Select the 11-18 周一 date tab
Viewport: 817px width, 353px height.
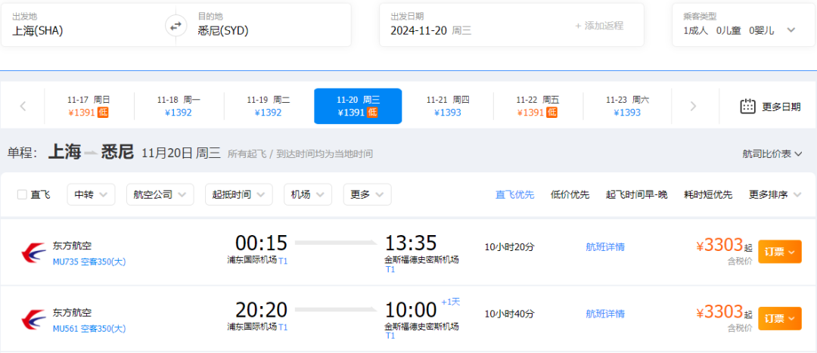click(x=179, y=106)
